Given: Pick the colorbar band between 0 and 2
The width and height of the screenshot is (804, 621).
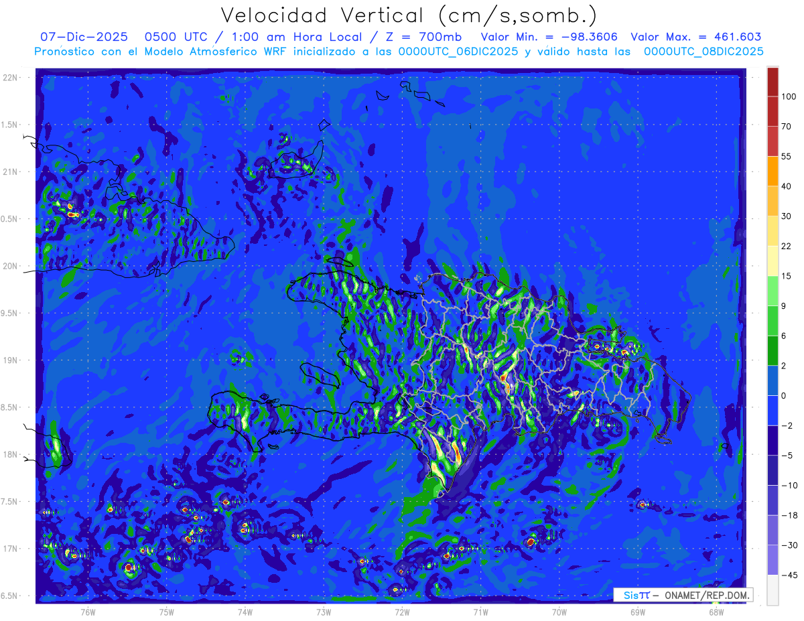Looking at the screenshot, I should click(x=773, y=381).
